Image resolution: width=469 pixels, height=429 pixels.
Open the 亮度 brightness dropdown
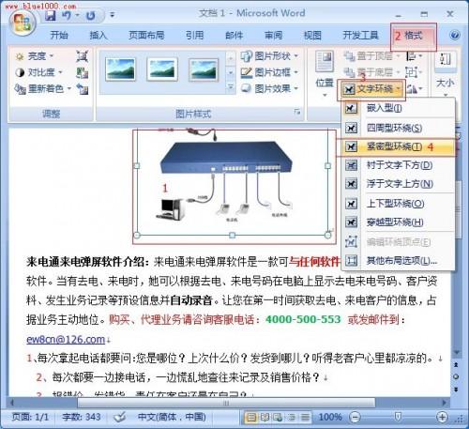click(35, 56)
